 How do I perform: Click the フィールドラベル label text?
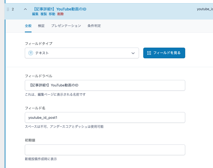38,76
